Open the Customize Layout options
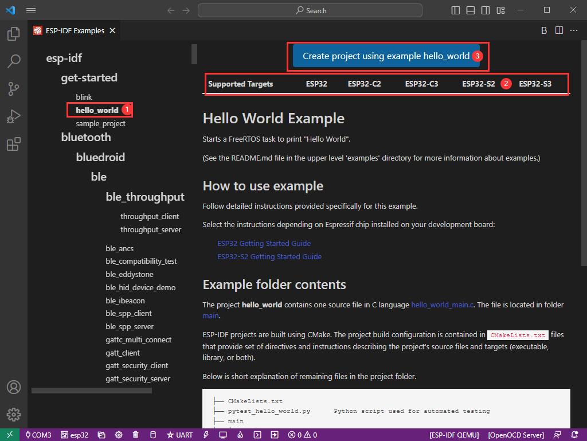This screenshot has height=441, width=587. [500, 10]
